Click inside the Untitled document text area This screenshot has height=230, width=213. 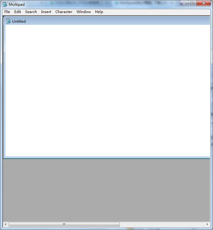(106, 89)
